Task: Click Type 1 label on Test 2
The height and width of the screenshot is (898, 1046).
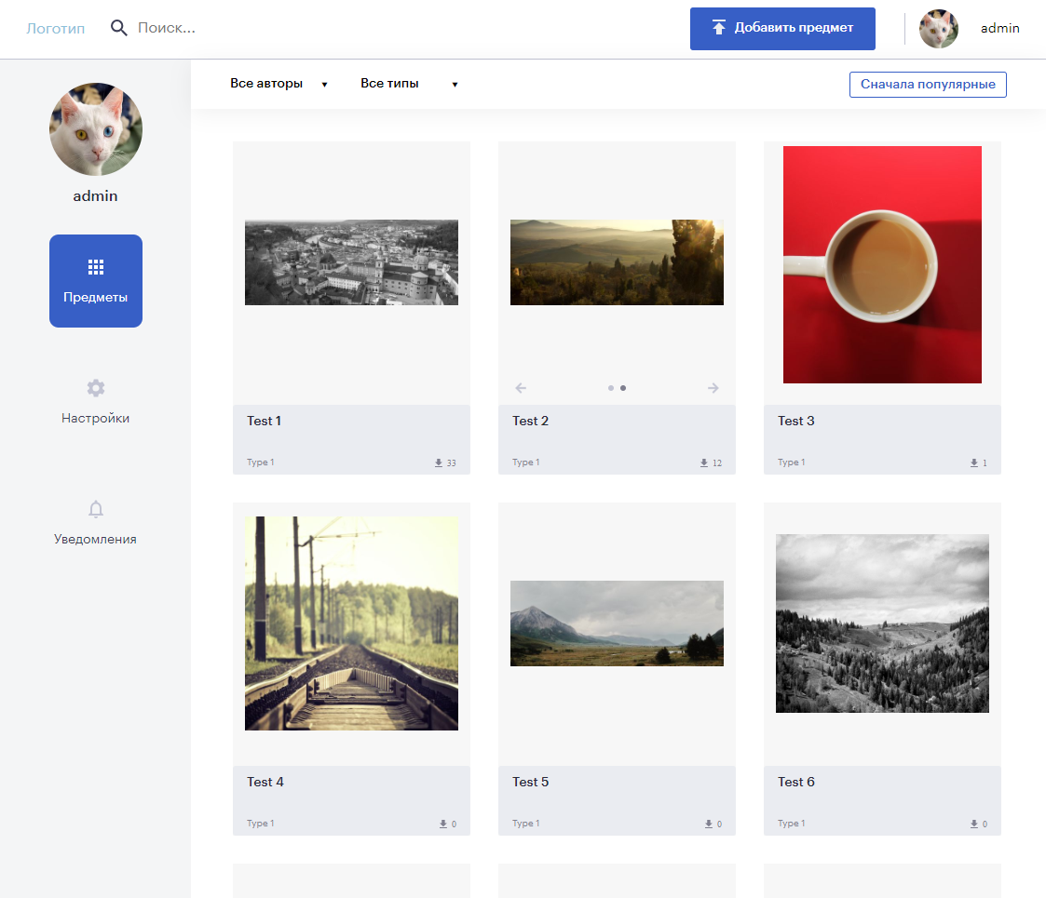Action: [525, 462]
